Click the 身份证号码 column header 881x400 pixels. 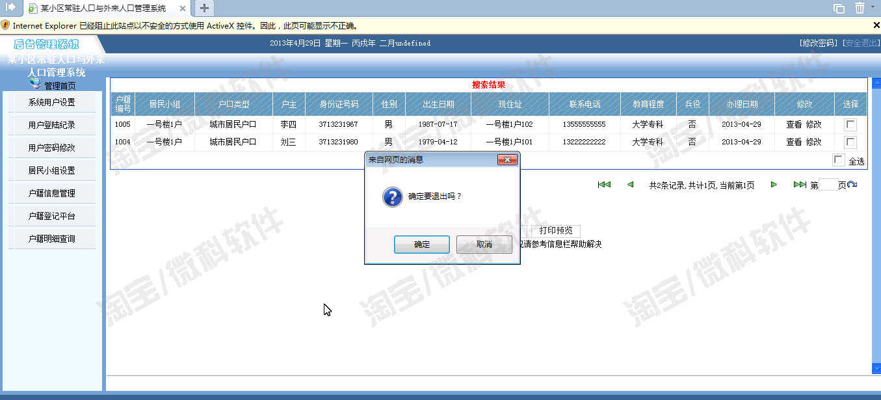tap(339, 104)
